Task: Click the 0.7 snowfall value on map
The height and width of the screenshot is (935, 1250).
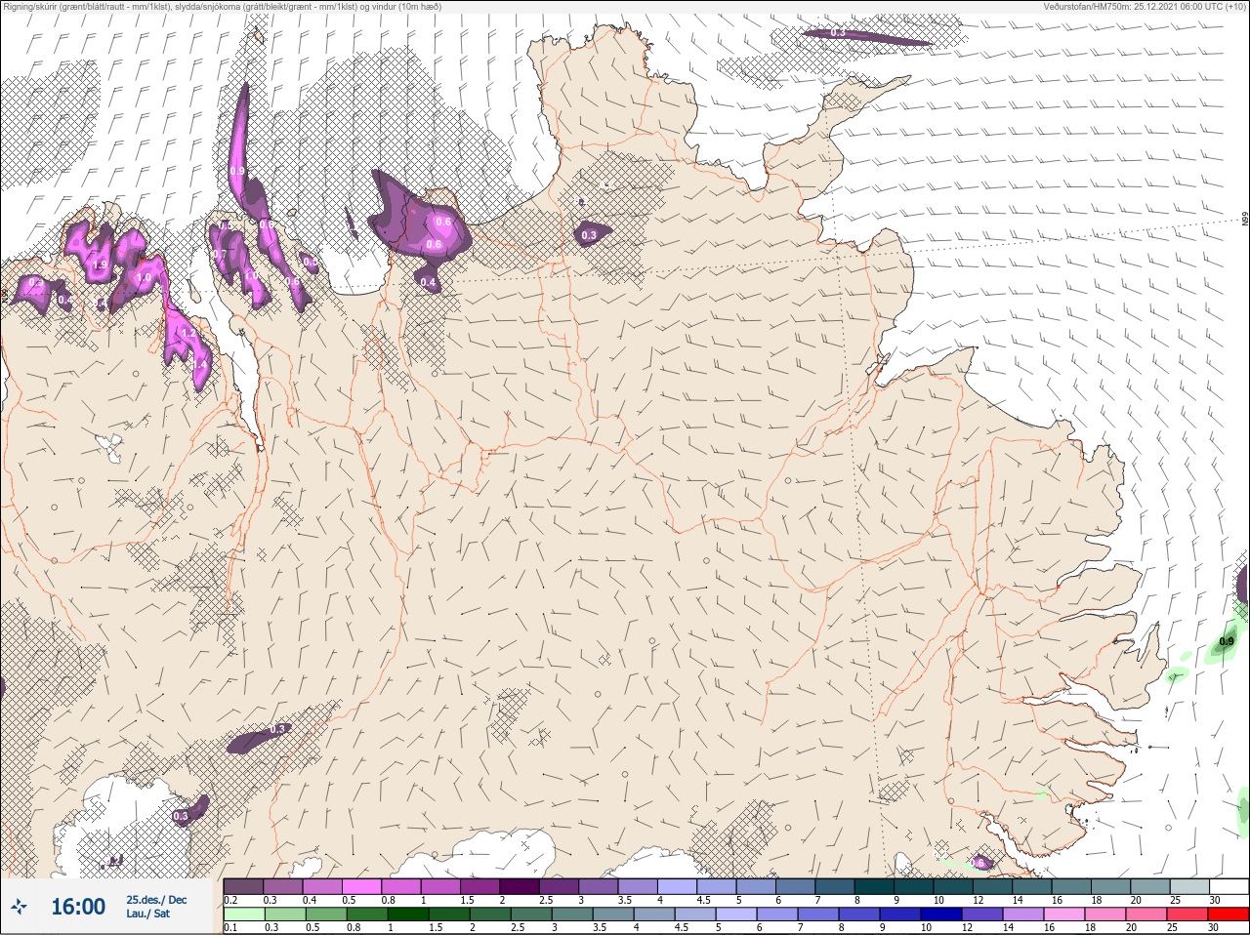Action: click(x=220, y=254)
